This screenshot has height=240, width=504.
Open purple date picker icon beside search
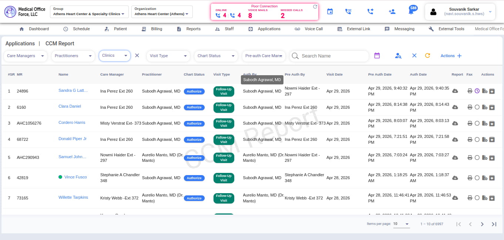pyautogui.click(x=377, y=56)
